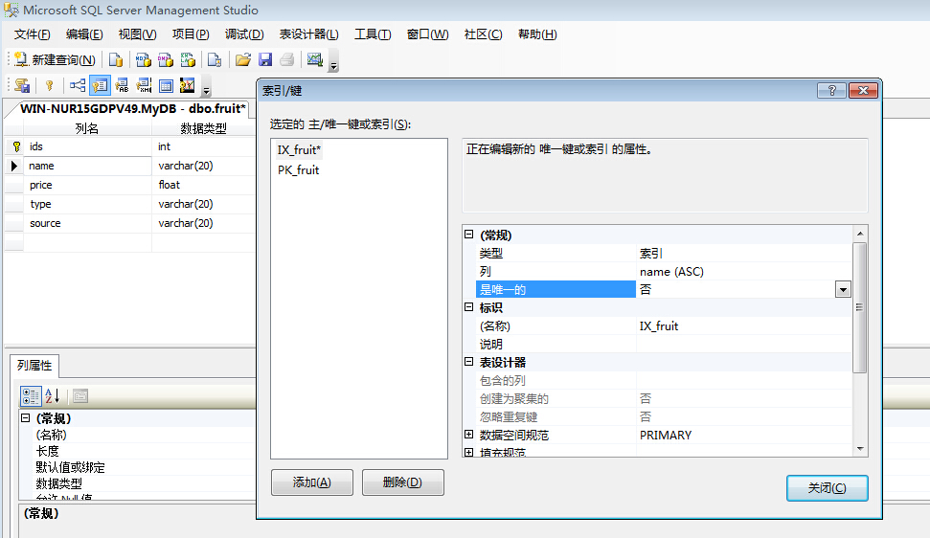Open the Activity Monitor icon
The height and width of the screenshot is (538, 930).
[315, 59]
